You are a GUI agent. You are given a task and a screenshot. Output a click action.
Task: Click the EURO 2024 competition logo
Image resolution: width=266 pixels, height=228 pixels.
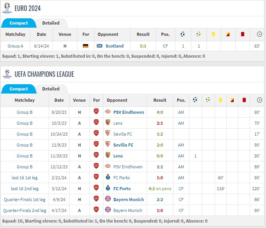[x=7, y=8]
